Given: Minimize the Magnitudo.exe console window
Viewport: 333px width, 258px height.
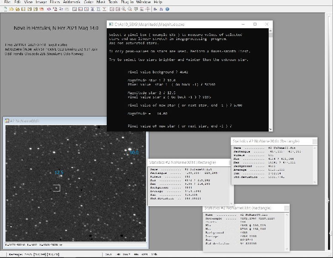Looking at the screenshot, I should pyautogui.click(x=243, y=25).
